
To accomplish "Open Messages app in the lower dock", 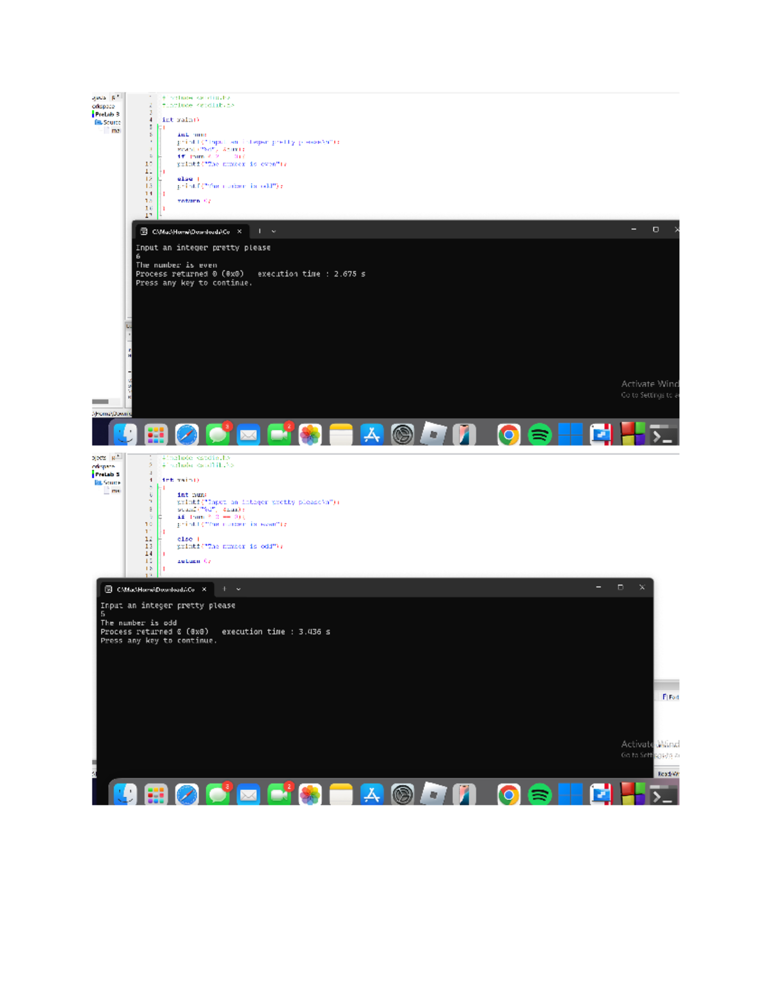I will click(218, 795).
